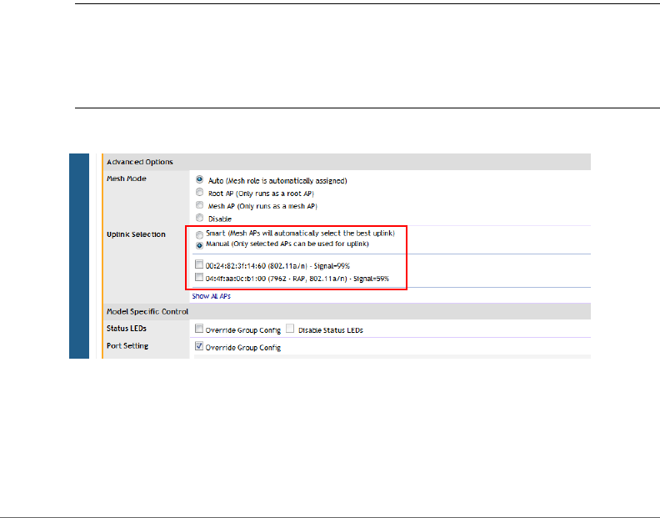Check the 04:4f:aa:0c:b1:00 RAP uplink
Screen dimensions: 660x518
coord(199,277)
